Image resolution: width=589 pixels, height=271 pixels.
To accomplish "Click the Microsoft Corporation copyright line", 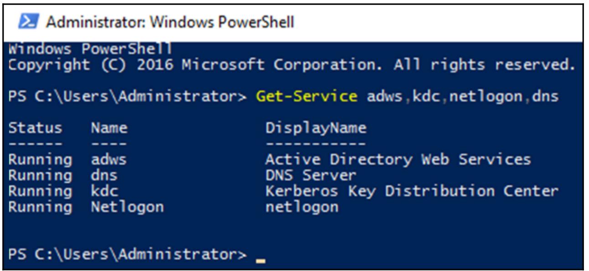I will pos(292,65).
